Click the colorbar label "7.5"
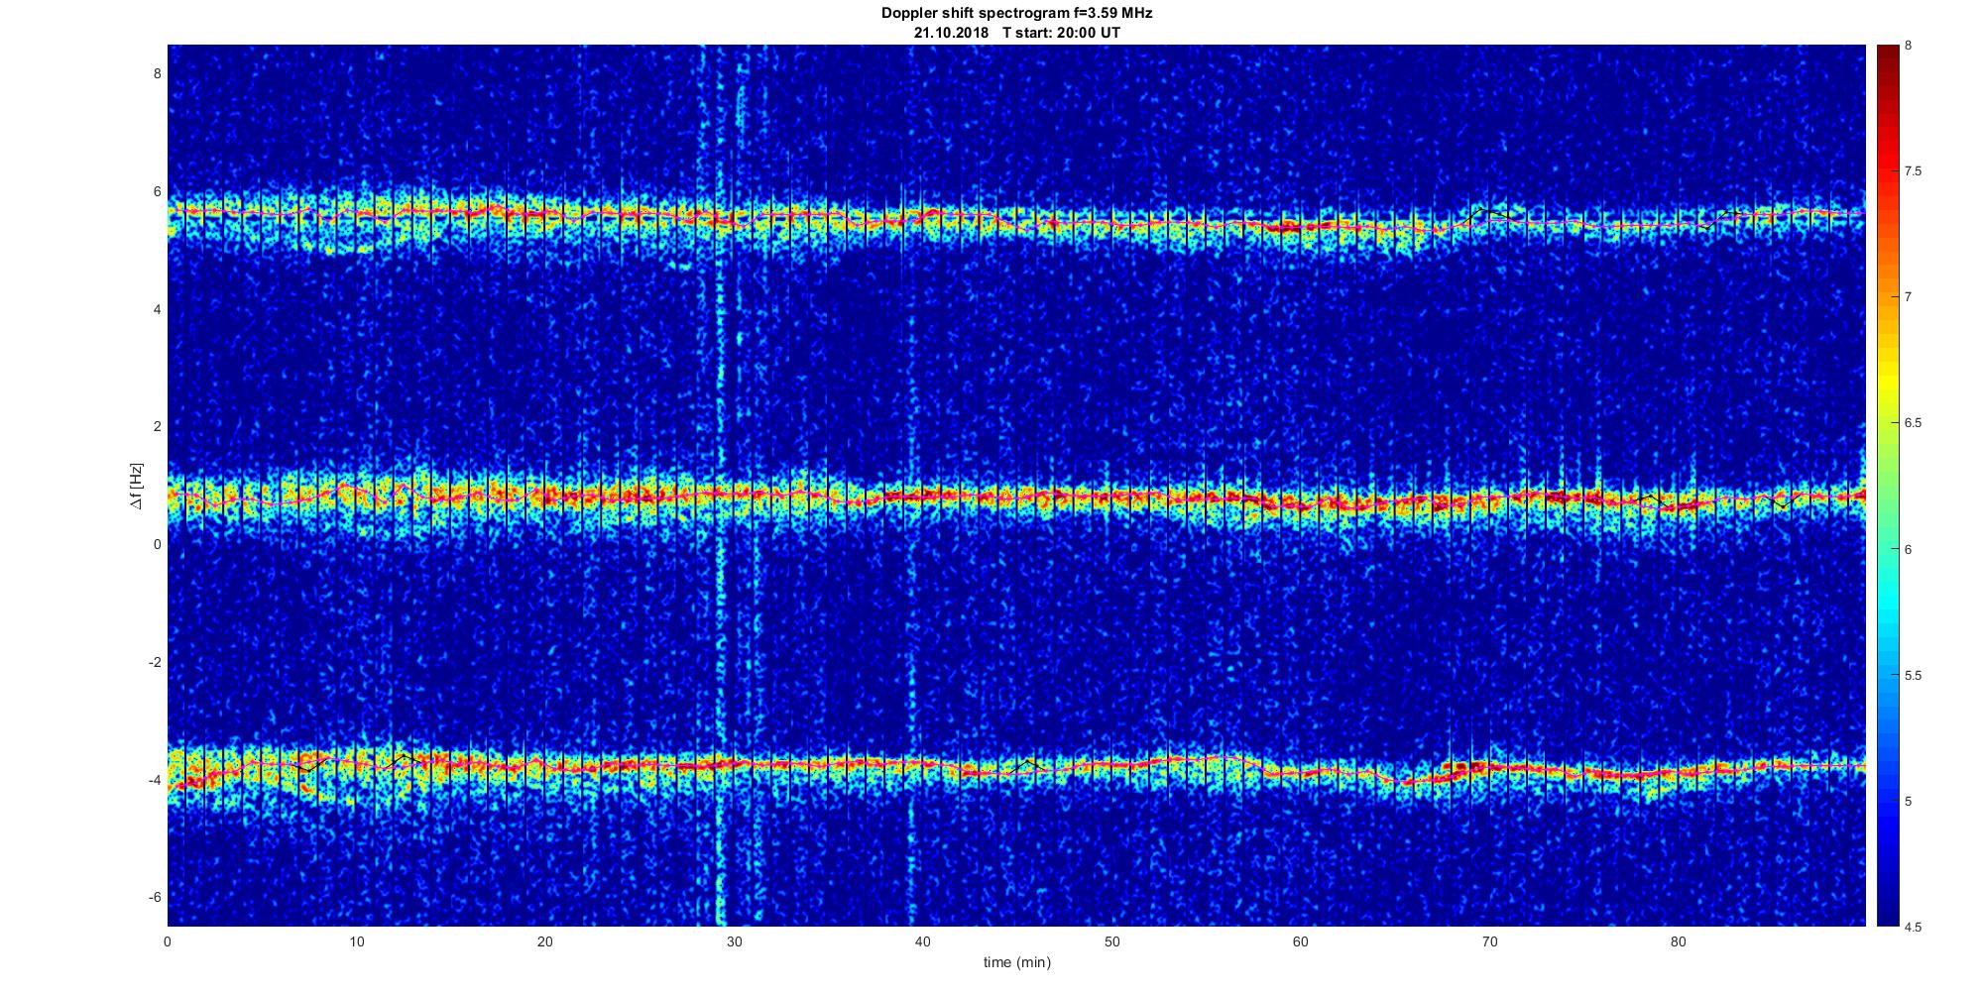This screenshot has width=1983, height=994. [x=1914, y=171]
